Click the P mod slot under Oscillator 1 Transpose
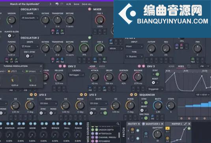Screen dimensions: 211x143 click(52, 32)
